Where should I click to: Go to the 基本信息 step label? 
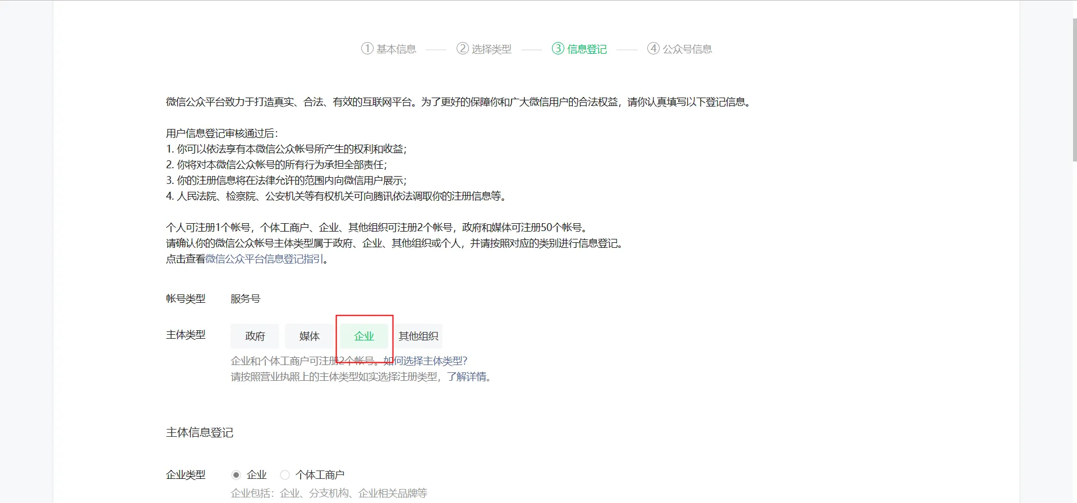396,49
